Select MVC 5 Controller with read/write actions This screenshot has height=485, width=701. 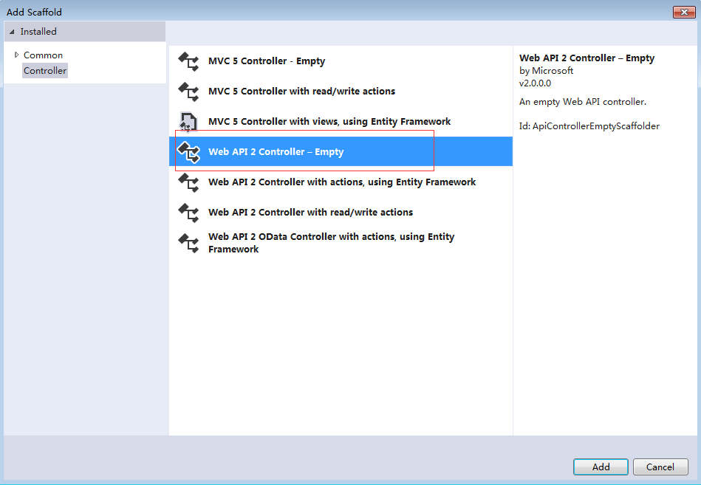coord(341,92)
